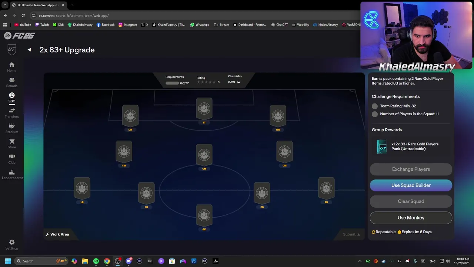Click the Windows Start button
The width and height of the screenshot is (474, 267).
(x=8, y=261)
